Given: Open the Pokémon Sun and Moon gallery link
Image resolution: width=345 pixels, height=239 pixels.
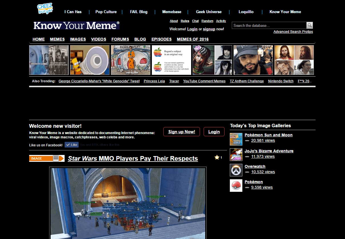Looking at the screenshot, I should tap(269, 135).
